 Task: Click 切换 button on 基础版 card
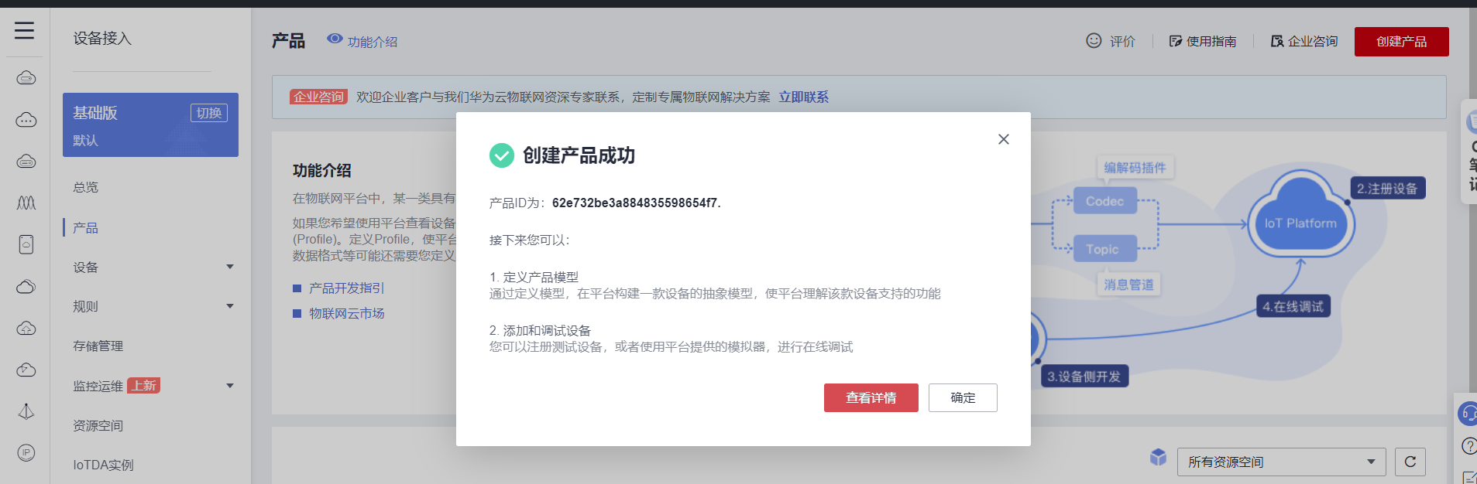click(x=209, y=113)
